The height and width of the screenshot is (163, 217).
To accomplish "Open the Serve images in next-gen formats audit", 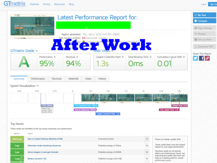I will point(43,152).
